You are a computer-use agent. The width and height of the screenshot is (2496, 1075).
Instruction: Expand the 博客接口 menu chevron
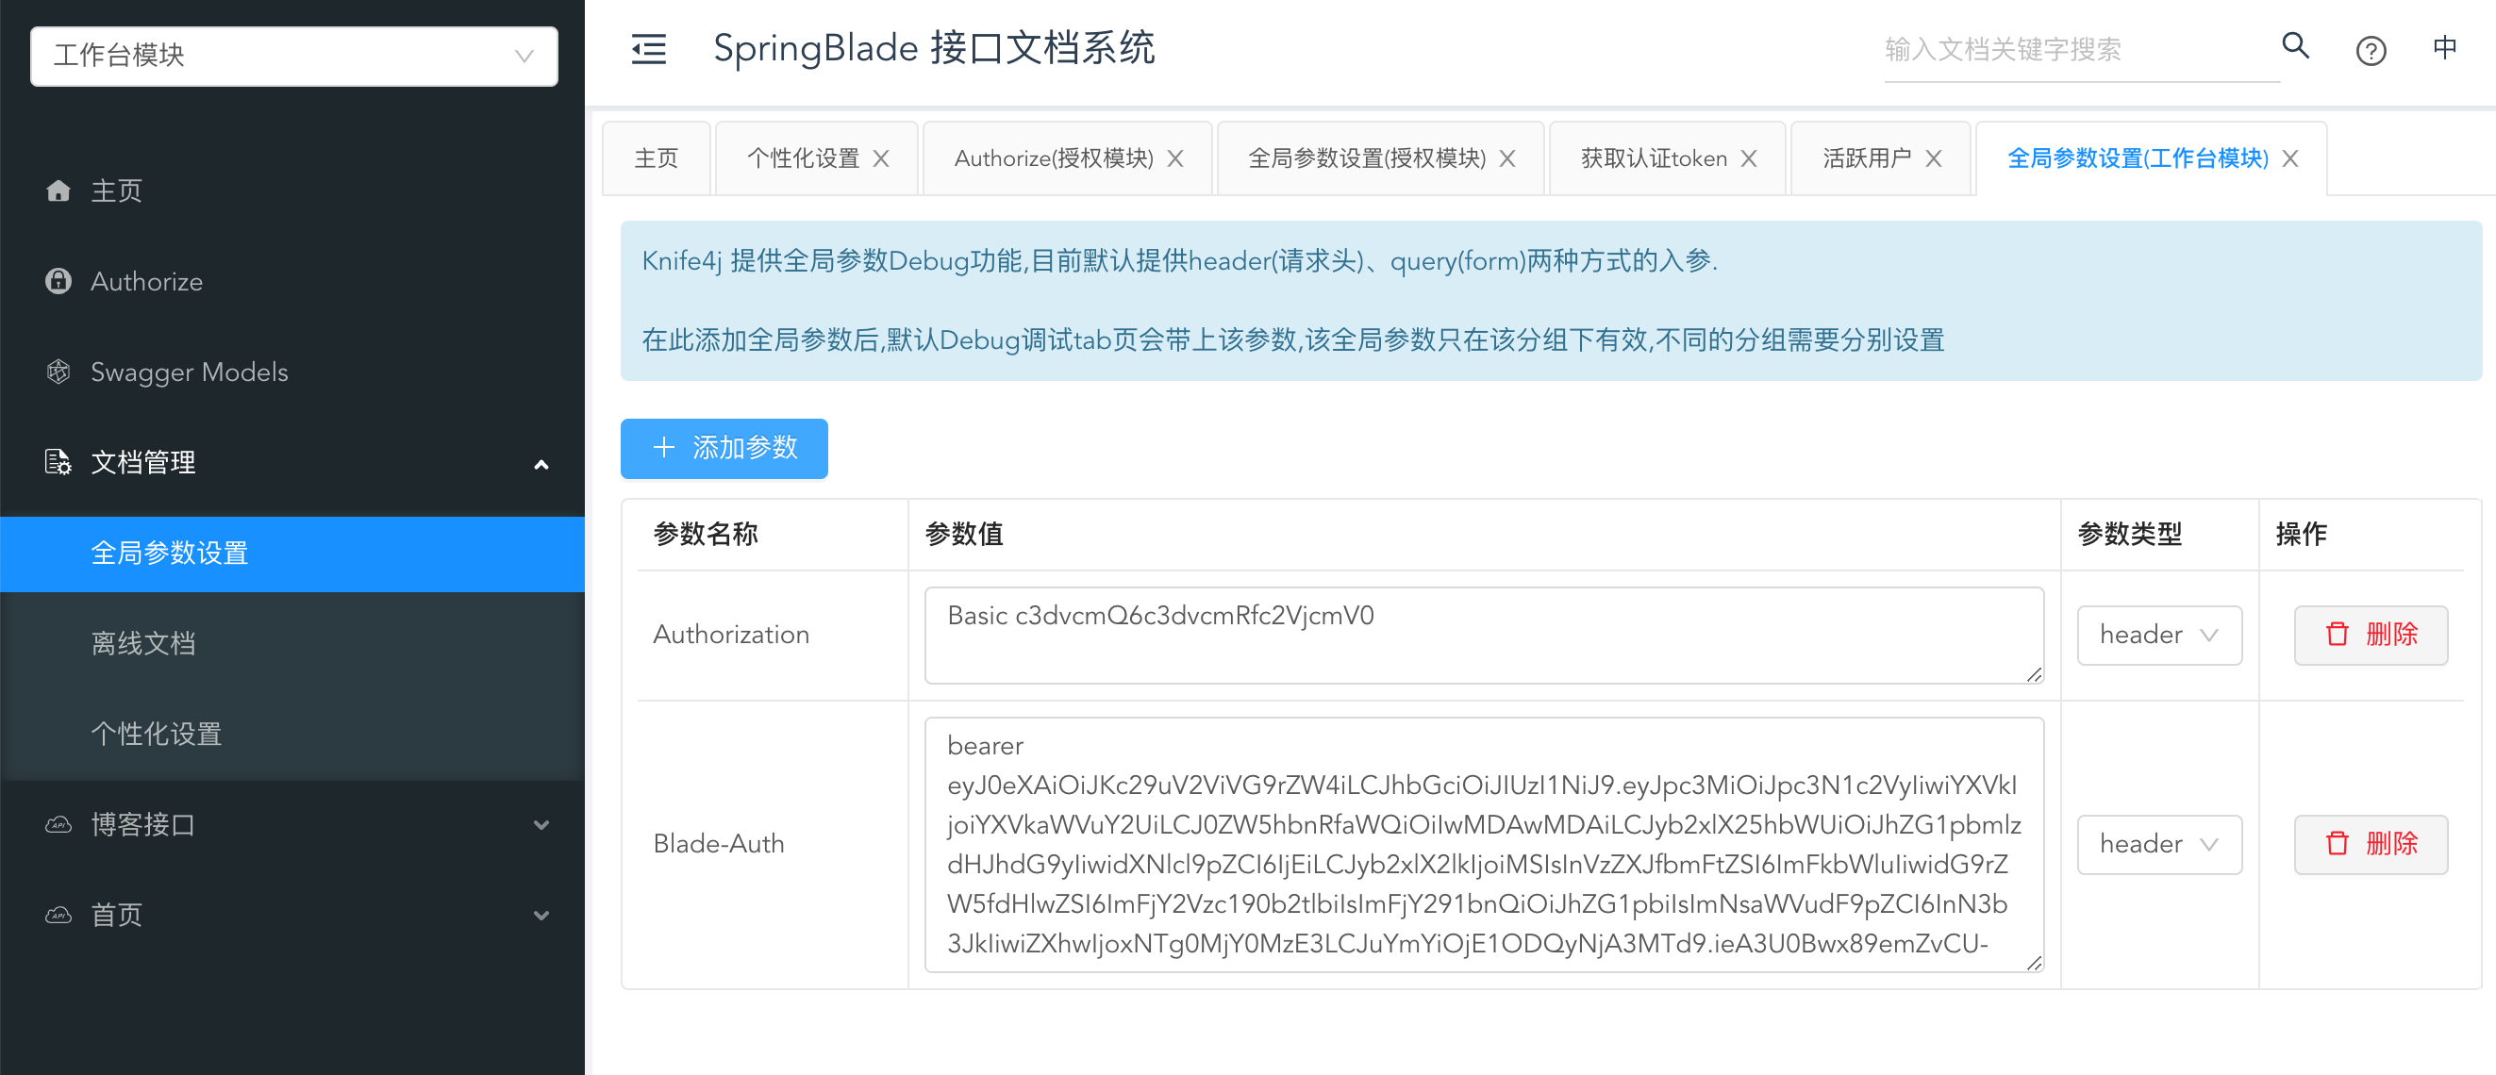(x=541, y=825)
